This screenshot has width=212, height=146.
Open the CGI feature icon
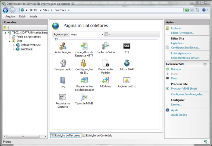click(127, 46)
